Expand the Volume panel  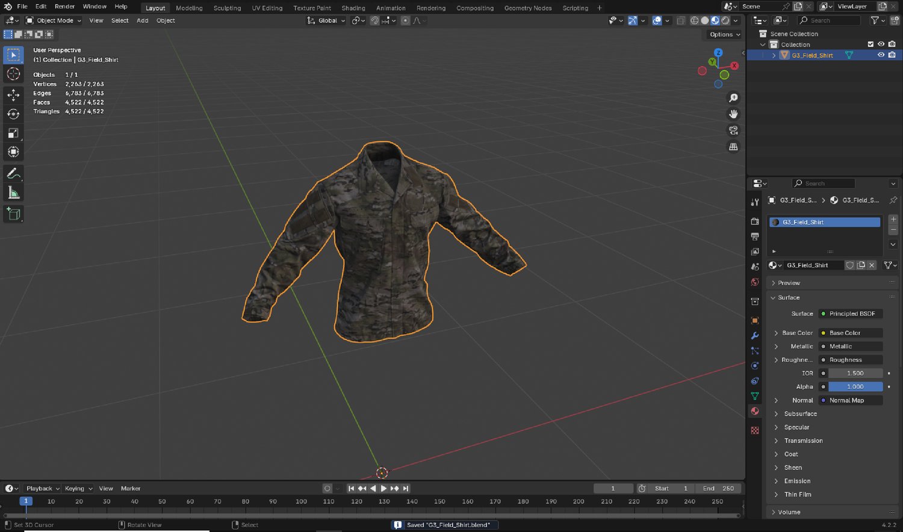[789, 512]
